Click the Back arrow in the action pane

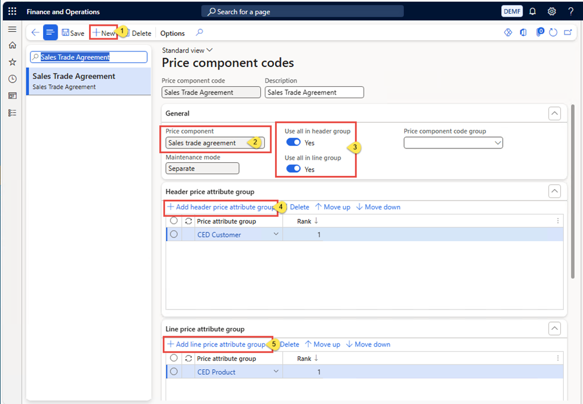(x=35, y=33)
